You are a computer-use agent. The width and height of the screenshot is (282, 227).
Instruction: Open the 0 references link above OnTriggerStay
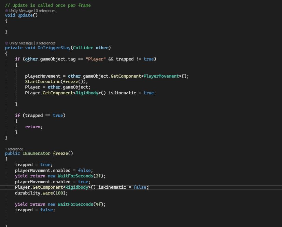45,43
